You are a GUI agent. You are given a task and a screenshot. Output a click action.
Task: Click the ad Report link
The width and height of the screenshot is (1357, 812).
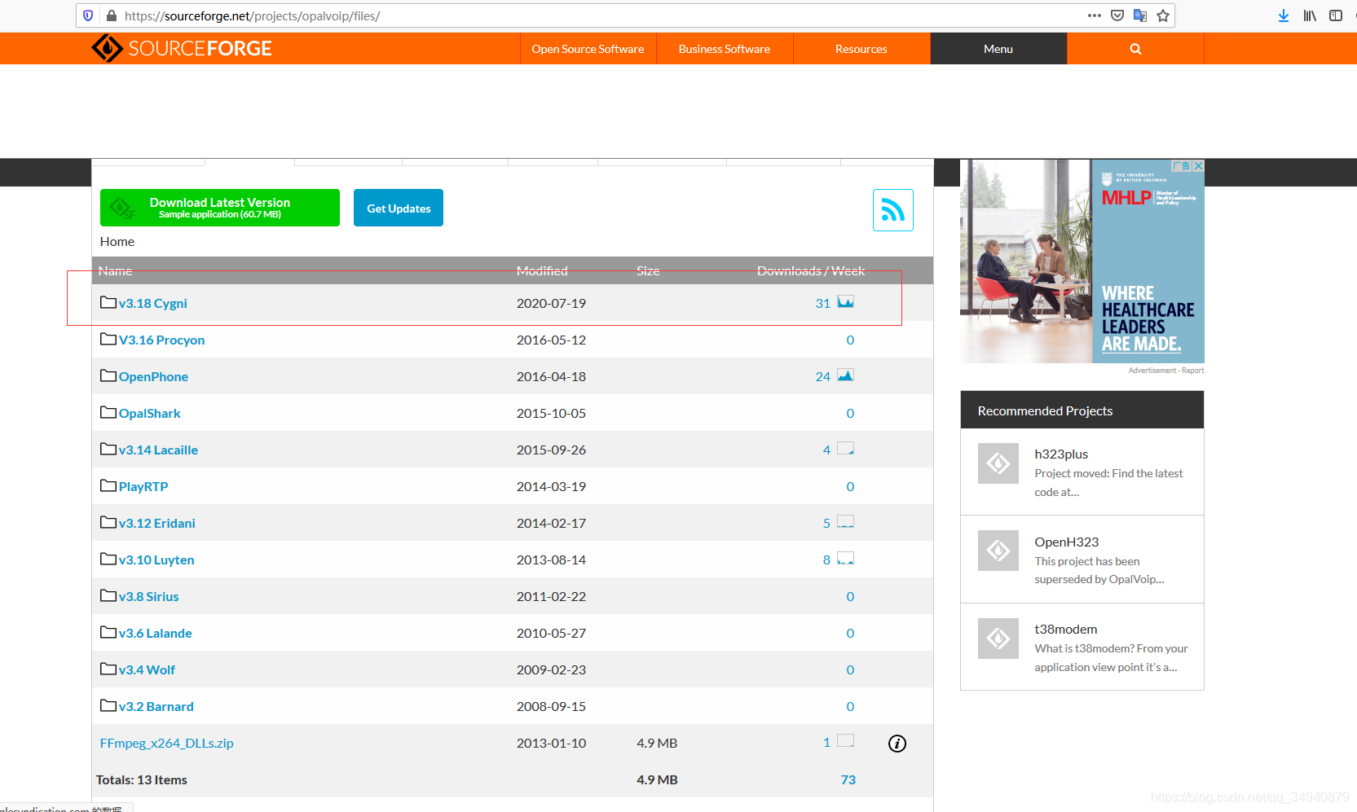point(1193,371)
